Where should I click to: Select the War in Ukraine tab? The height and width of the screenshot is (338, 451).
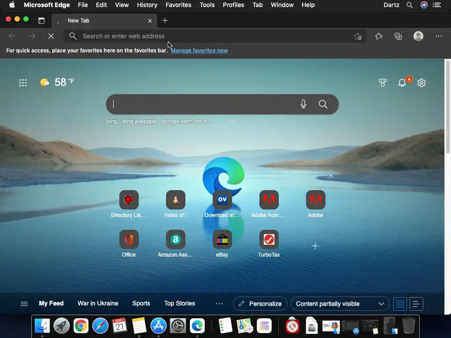[x=98, y=304]
